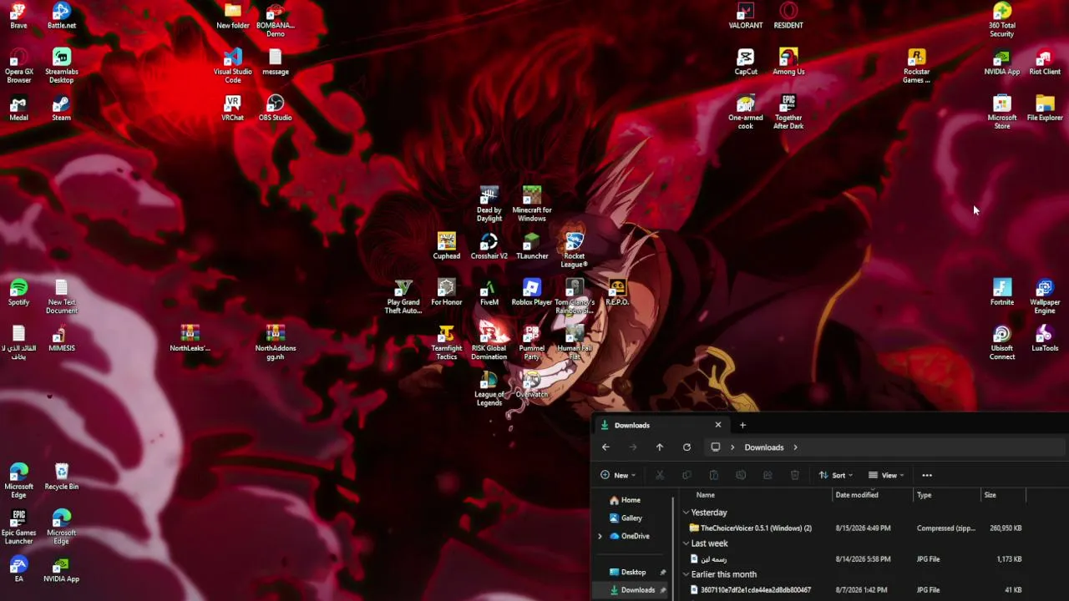Open Rockstar Games launcher icon
1069x601 pixels.
point(917,64)
